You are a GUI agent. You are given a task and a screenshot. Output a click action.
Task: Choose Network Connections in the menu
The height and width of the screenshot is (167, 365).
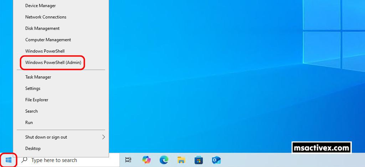46,17
